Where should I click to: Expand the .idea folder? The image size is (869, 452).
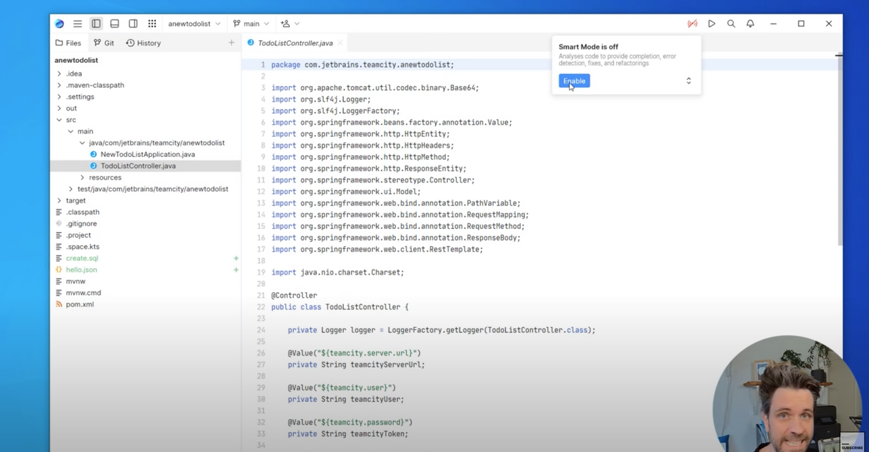tap(59, 74)
